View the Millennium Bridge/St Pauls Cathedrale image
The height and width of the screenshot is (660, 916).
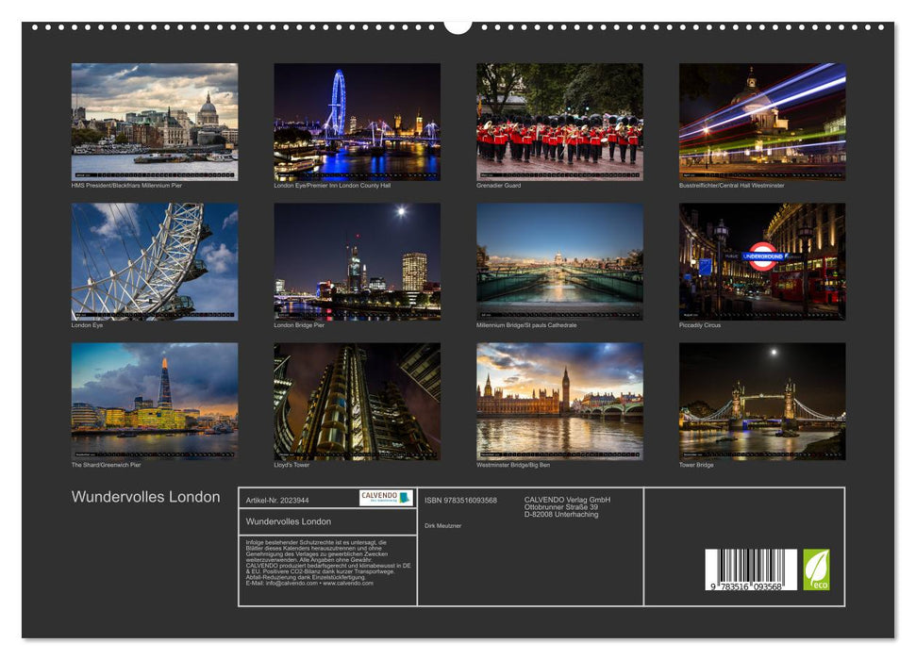(558, 262)
